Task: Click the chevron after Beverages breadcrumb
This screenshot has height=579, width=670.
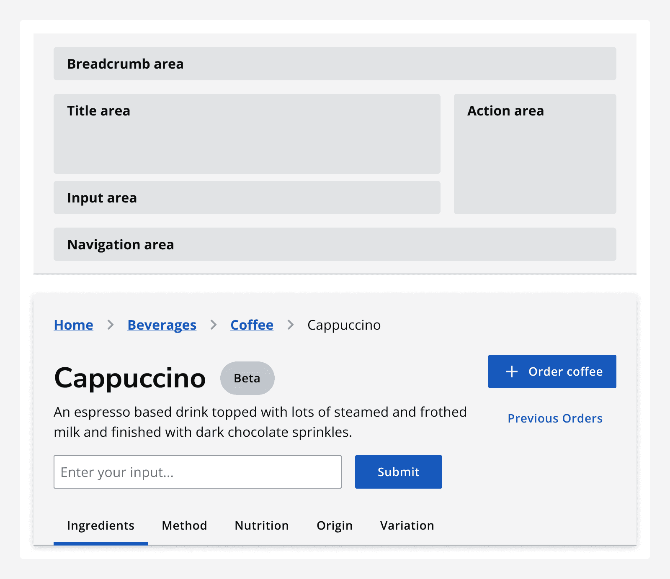Action: click(214, 325)
